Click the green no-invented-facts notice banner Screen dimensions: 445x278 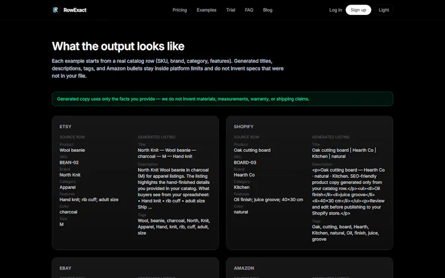222,99
